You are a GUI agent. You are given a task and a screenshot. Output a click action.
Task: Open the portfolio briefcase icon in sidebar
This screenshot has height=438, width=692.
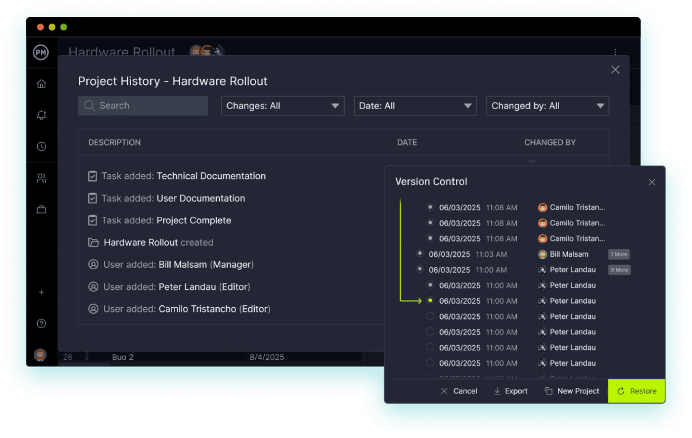coord(41,209)
